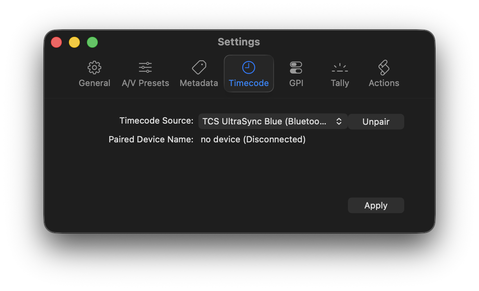The width and height of the screenshot is (479, 291).
Task: Open the GPI tab label
Action: click(296, 83)
